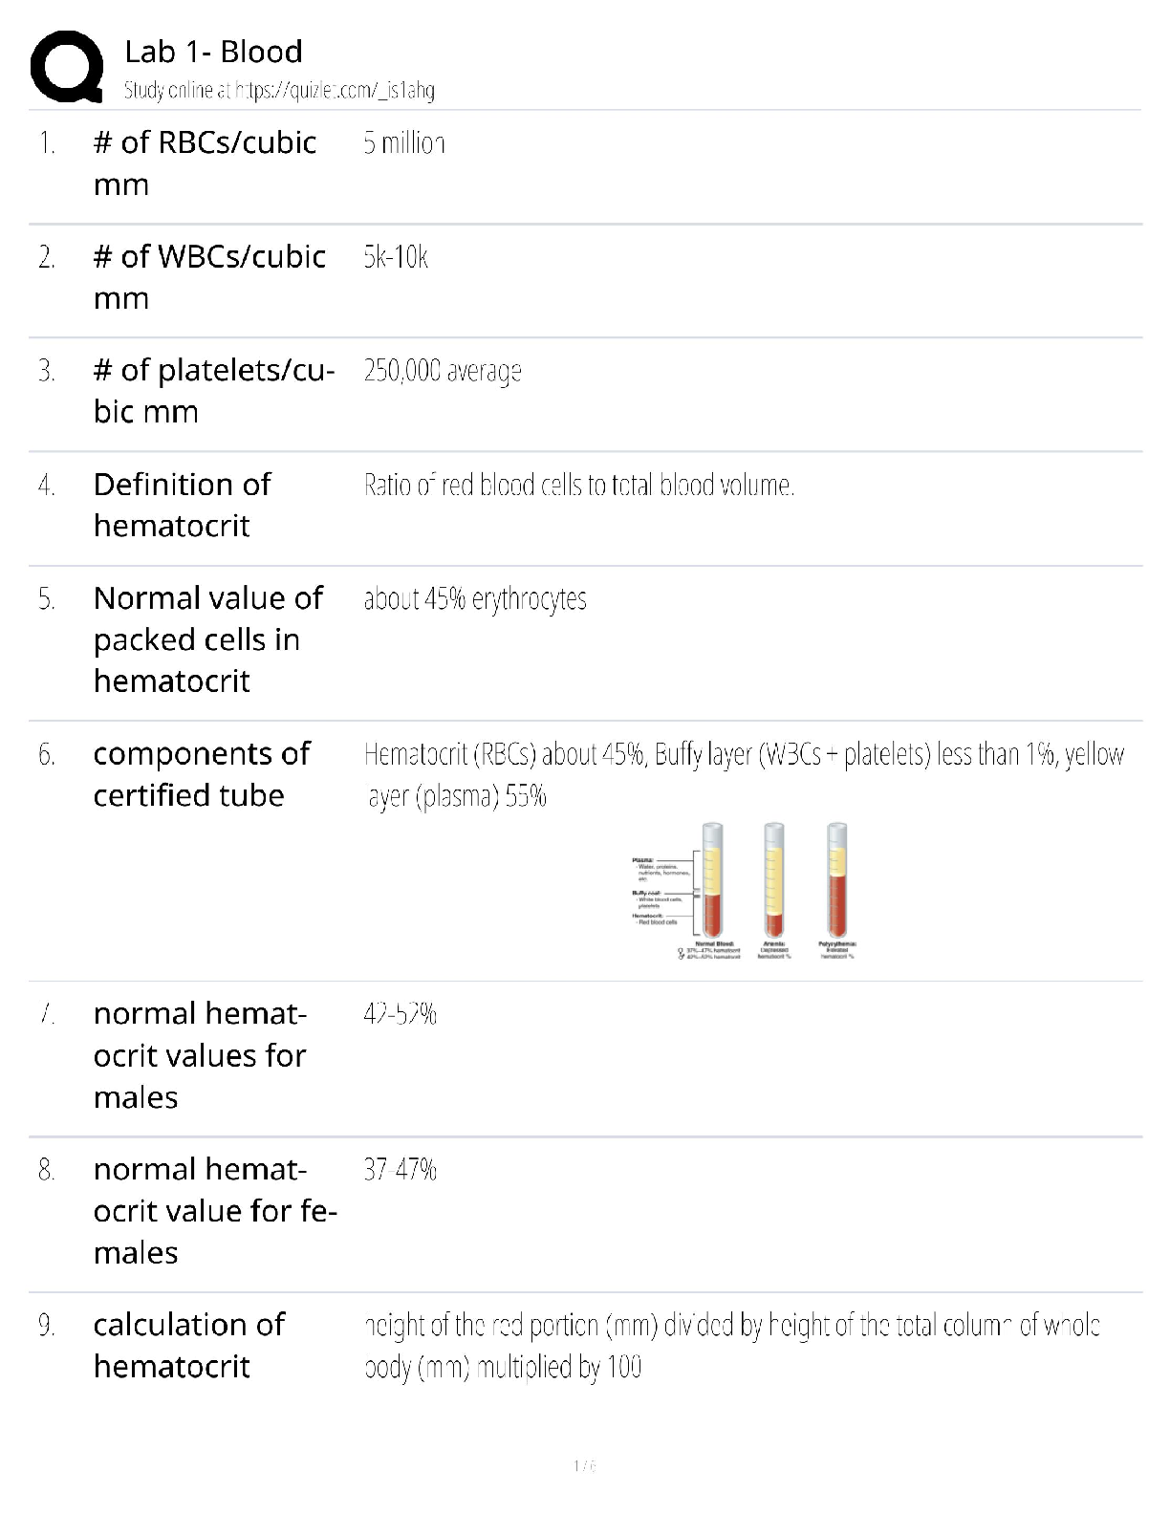Click the "Lab 1- Blood" title
Viewport: 1170px width, 1514px height.
pos(213,52)
